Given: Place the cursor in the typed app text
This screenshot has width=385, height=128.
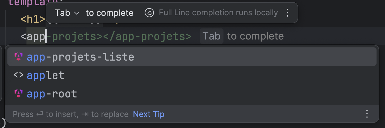Looking at the screenshot, I should [36, 37].
